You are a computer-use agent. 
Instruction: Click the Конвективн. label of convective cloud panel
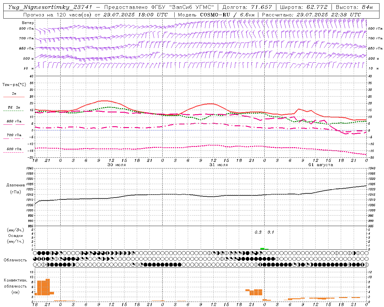click(x=15, y=280)
